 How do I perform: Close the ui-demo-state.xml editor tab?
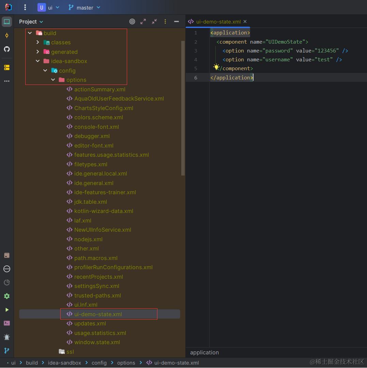[x=245, y=21]
